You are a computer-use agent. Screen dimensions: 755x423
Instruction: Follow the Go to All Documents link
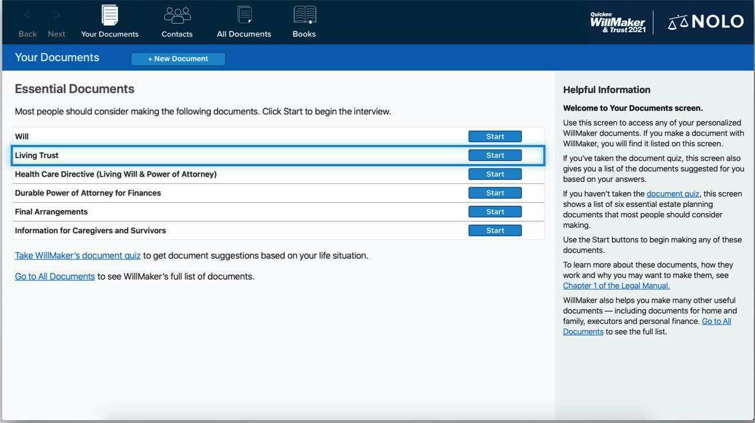coord(54,275)
